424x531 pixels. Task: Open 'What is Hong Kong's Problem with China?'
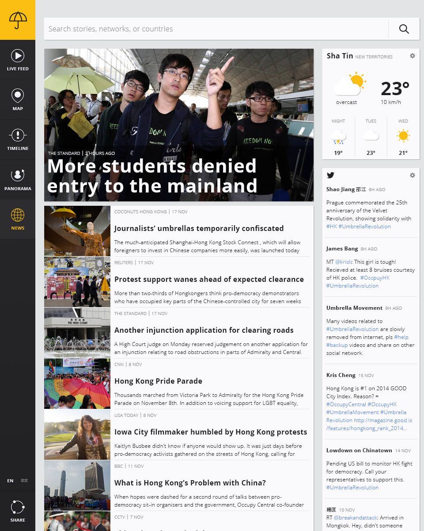(190, 483)
